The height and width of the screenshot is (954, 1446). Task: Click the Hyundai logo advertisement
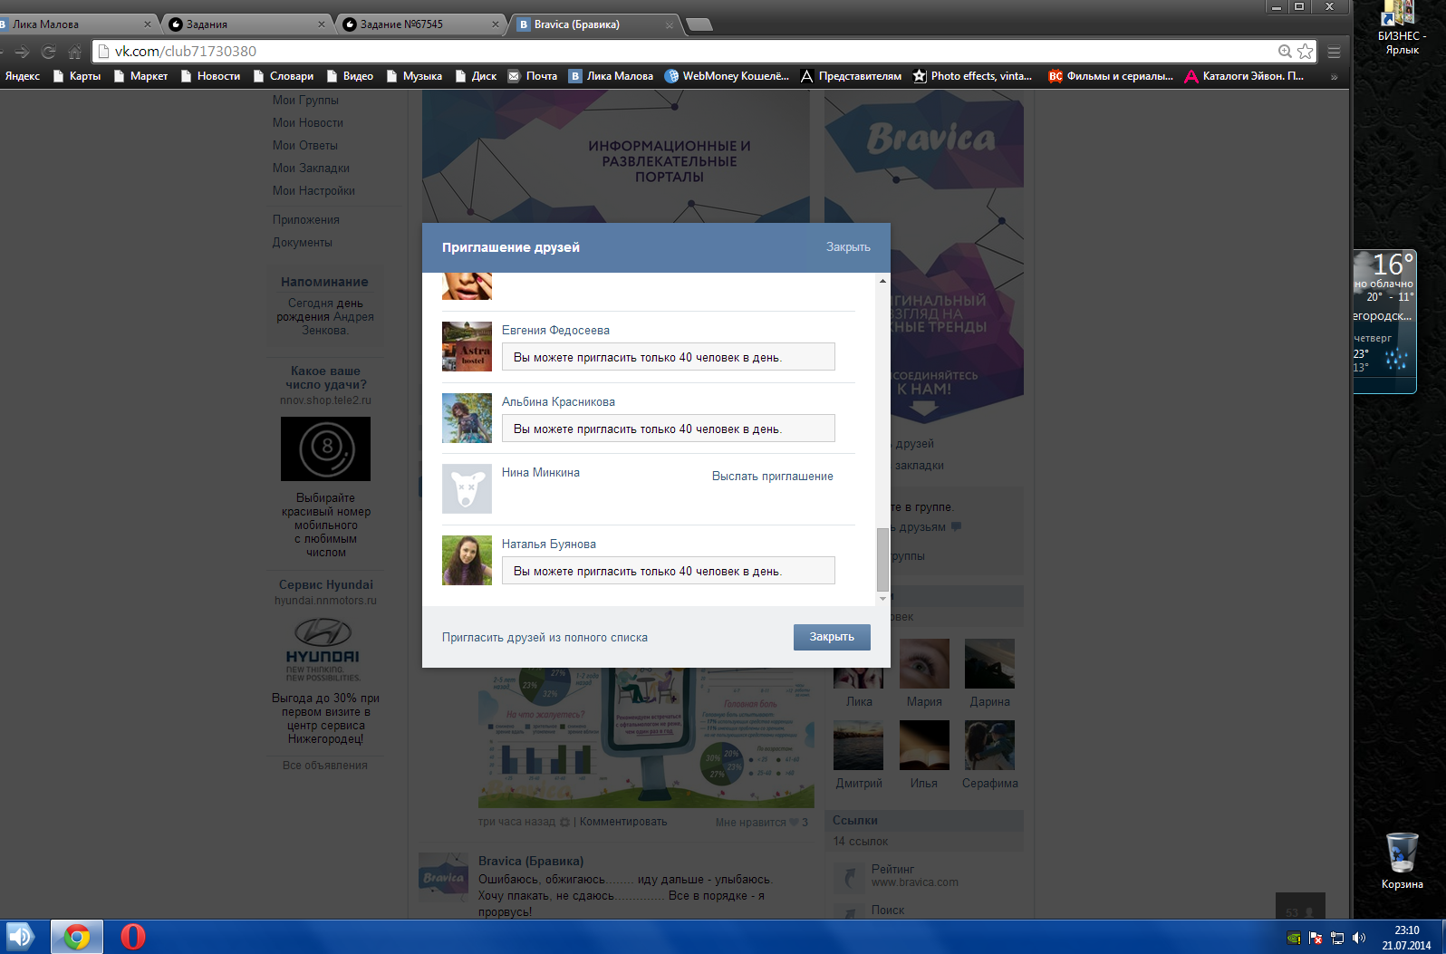[x=323, y=649]
